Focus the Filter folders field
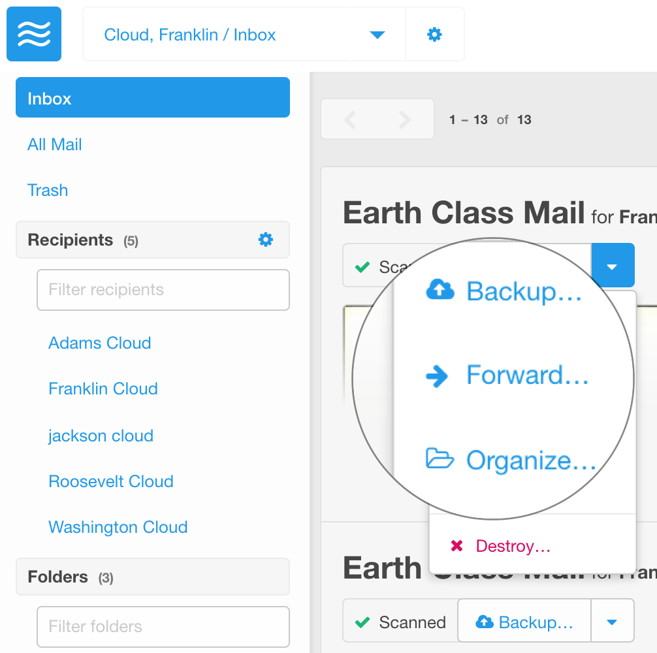Image resolution: width=657 pixels, height=653 pixels. pyautogui.click(x=163, y=627)
